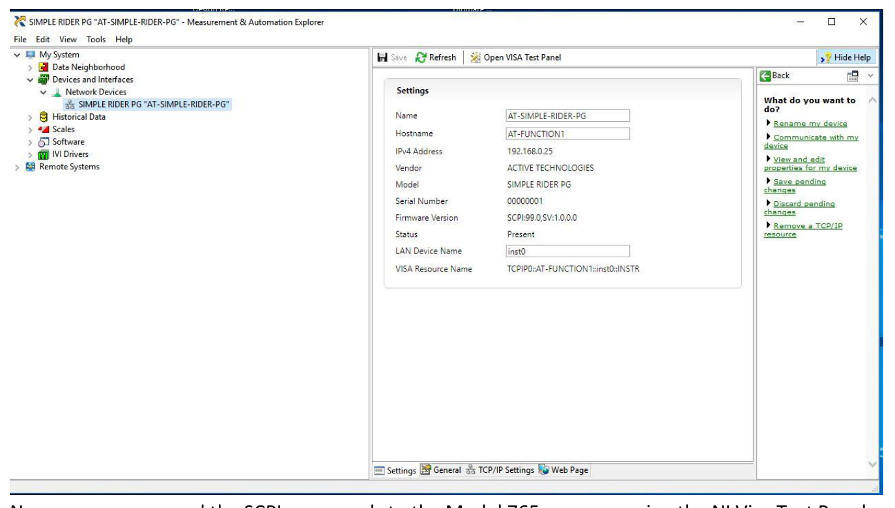The image size is (895, 508).
Task: Switch to the Settings tab
Action: pos(395,470)
